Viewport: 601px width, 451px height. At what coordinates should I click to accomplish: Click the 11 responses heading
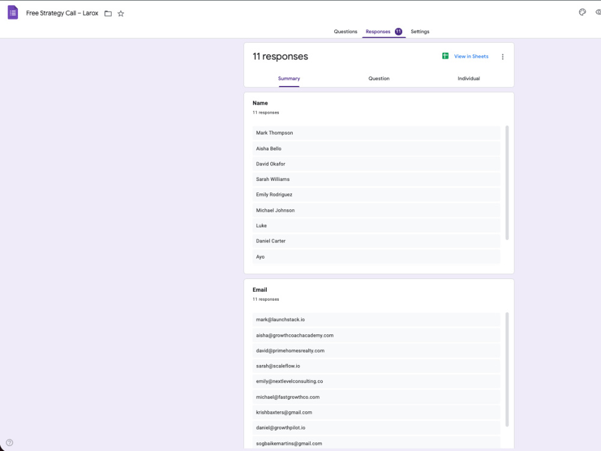[280, 57]
